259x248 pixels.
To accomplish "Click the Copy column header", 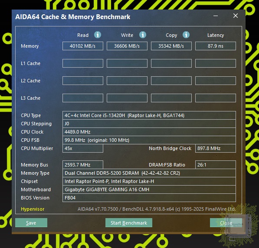I will pos(171,35).
